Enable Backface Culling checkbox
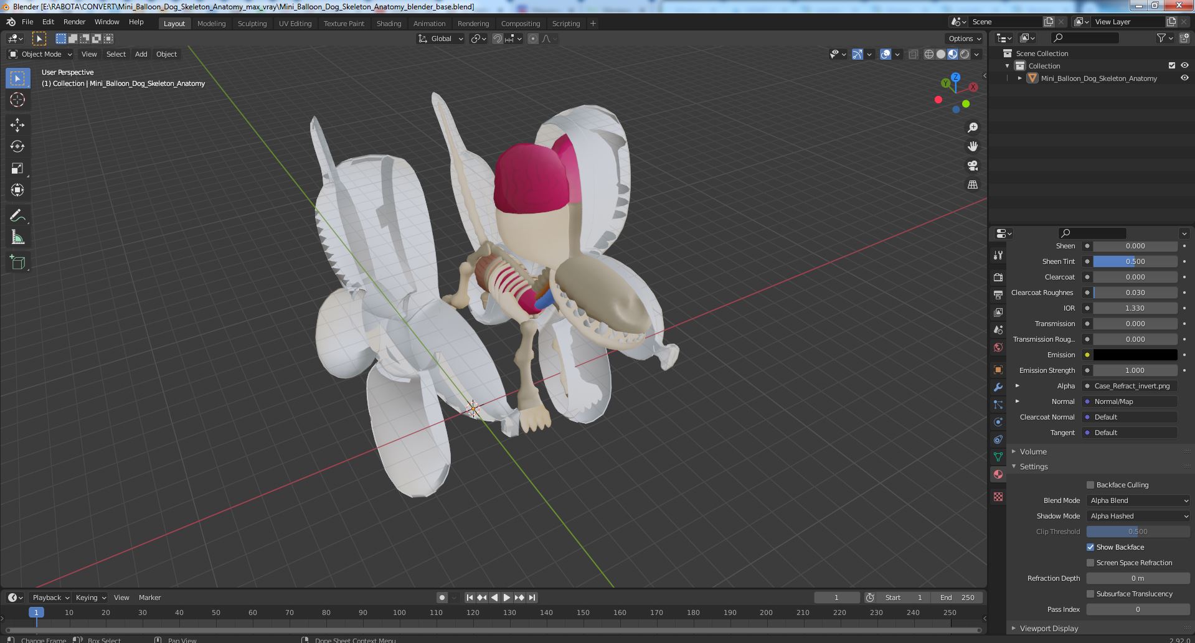The height and width of the screenshot is (643, 1195). [x=1090, y=485]
